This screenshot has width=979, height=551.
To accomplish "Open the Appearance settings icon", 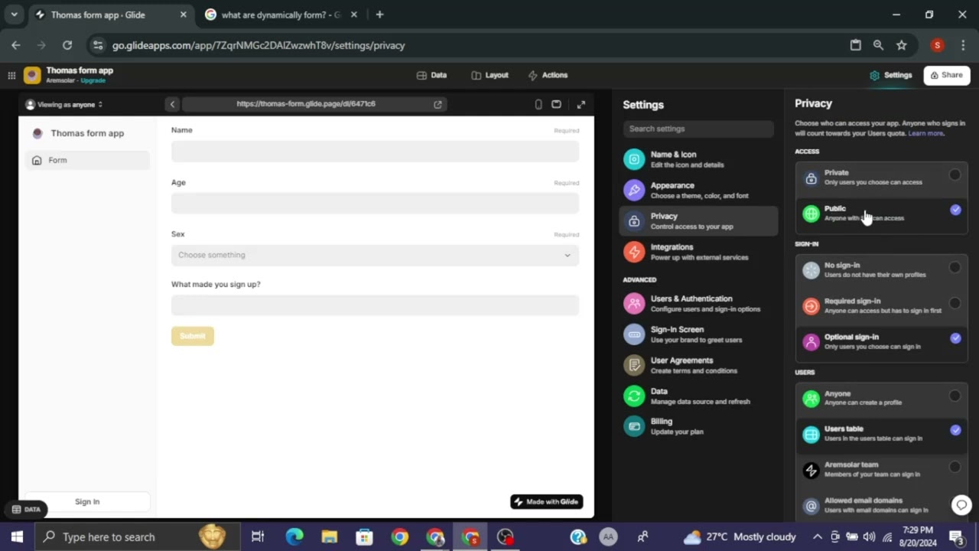I will click(634, 190).
